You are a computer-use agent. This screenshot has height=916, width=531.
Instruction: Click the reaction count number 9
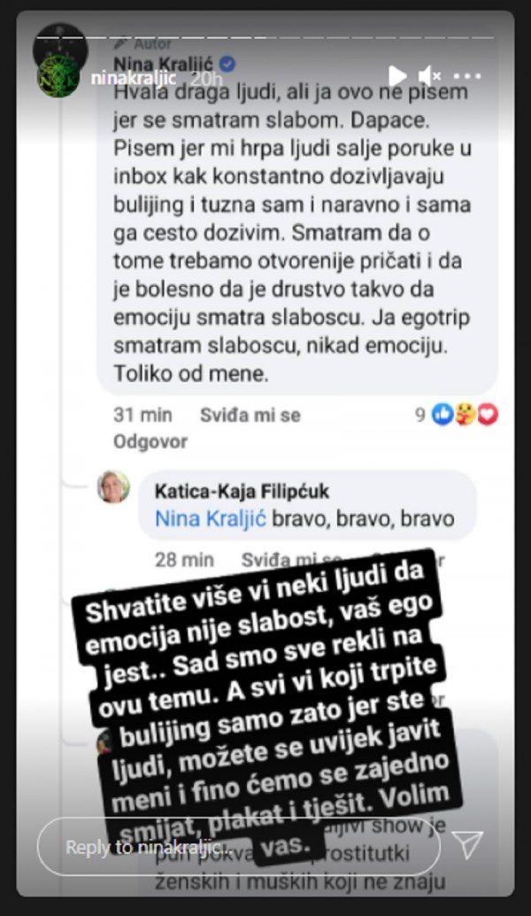pos(420,415)
